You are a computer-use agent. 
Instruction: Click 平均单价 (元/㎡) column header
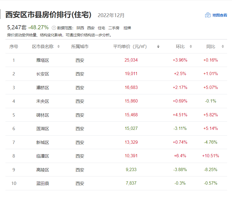(x=130, y=47)
